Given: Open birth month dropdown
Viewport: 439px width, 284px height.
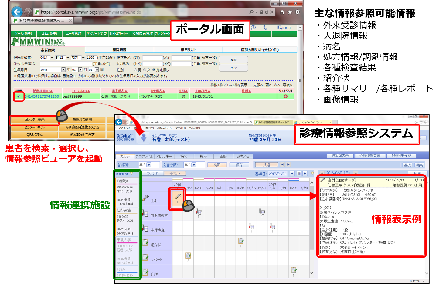Looking at the screenshot, I should tap(80, 70).
